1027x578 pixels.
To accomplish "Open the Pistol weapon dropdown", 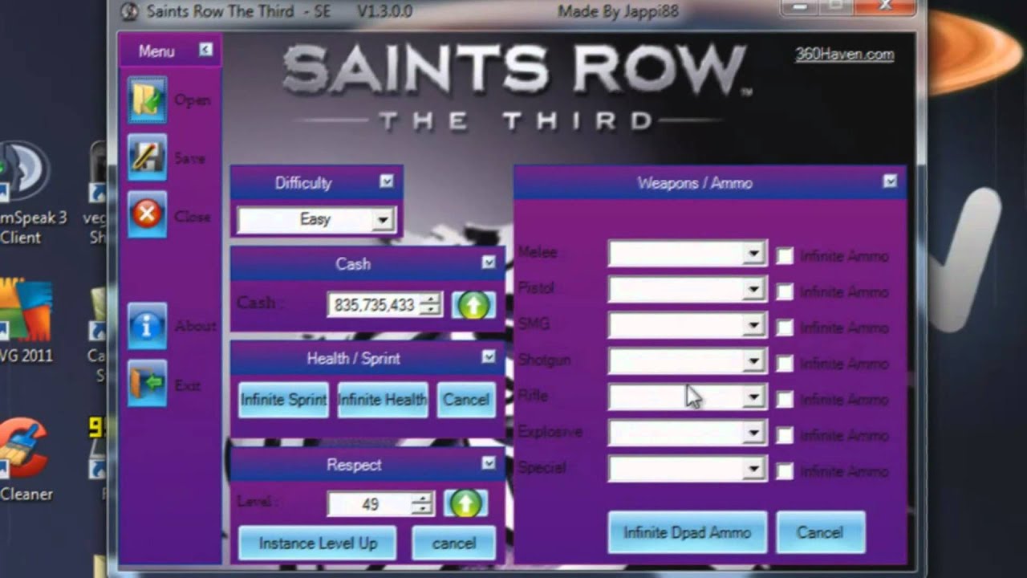I will click(x=687, y=290).
